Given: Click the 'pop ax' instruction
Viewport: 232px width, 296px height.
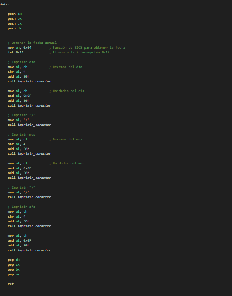Looking at the screenshot, I should [14, 274].
